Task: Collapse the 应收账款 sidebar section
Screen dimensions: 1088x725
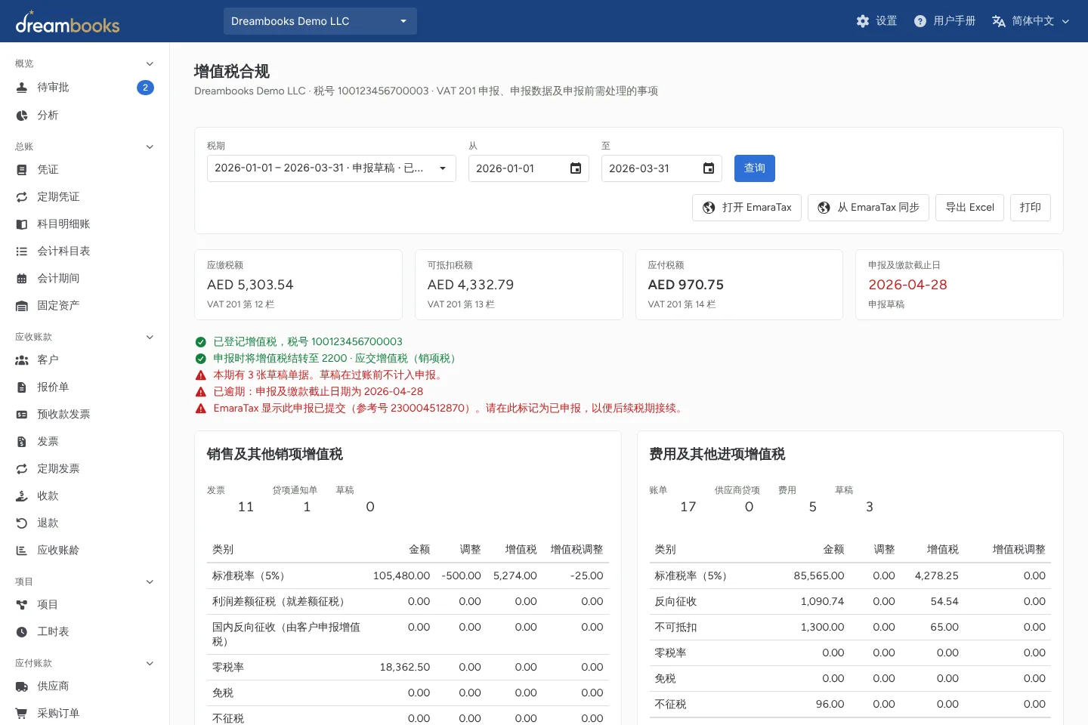Action: (150, 337)
